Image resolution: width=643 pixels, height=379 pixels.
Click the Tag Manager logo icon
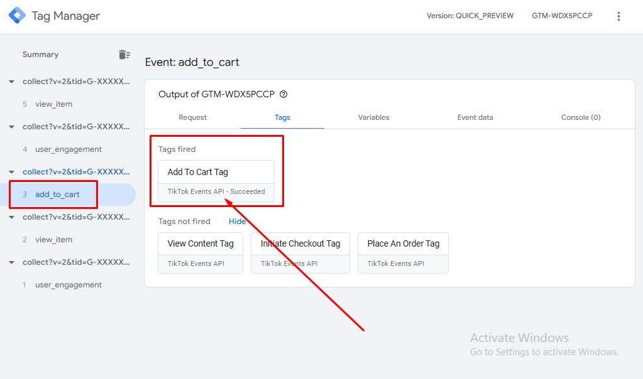(17, 16)
